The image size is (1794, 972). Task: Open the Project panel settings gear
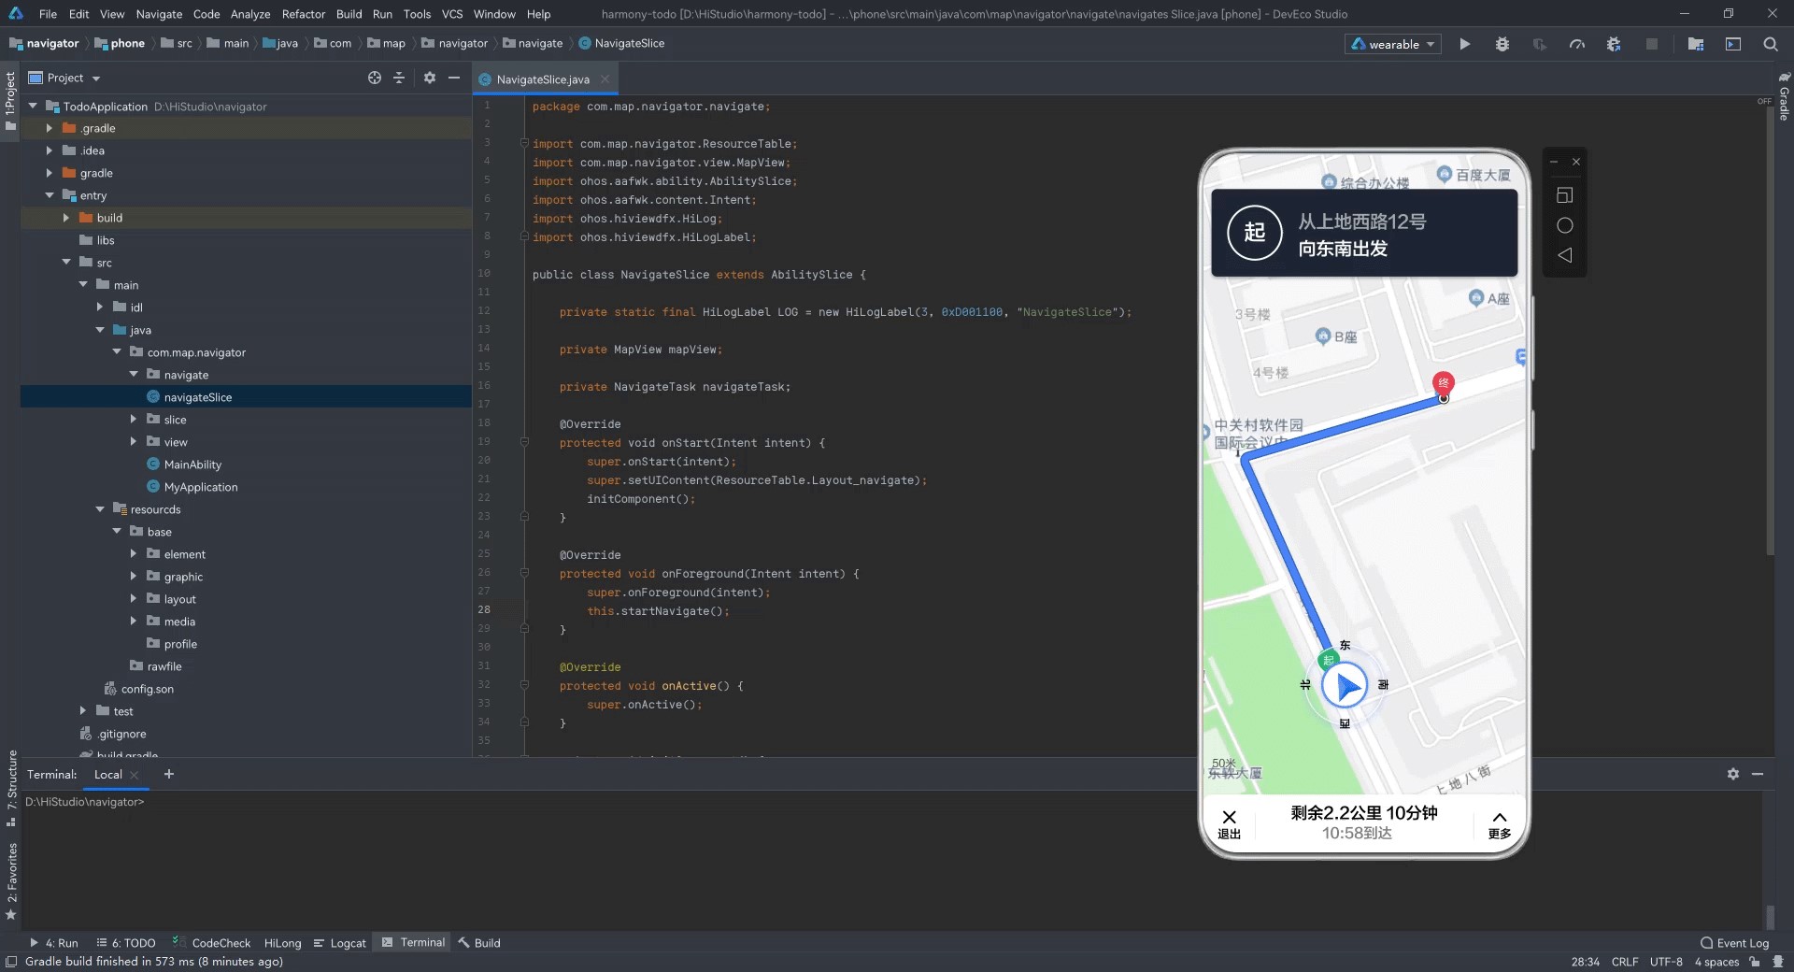429,78
